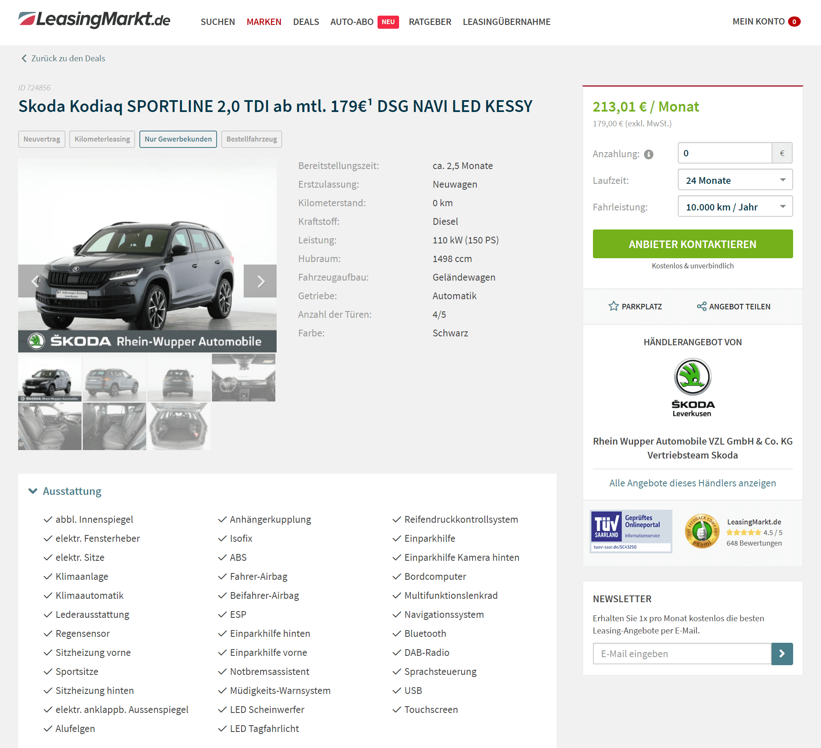Select the rear seats thumbnail
The width and height of the screenshot is (821, 748).
[114, 426]
